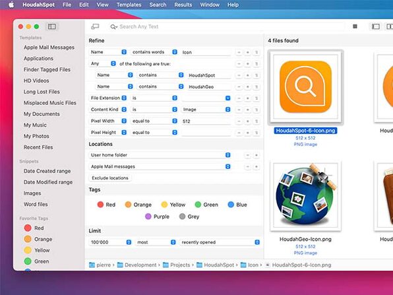Select the Misplaced Music Files template
This screenshot has width=393, height=295.
coord(50,103)
